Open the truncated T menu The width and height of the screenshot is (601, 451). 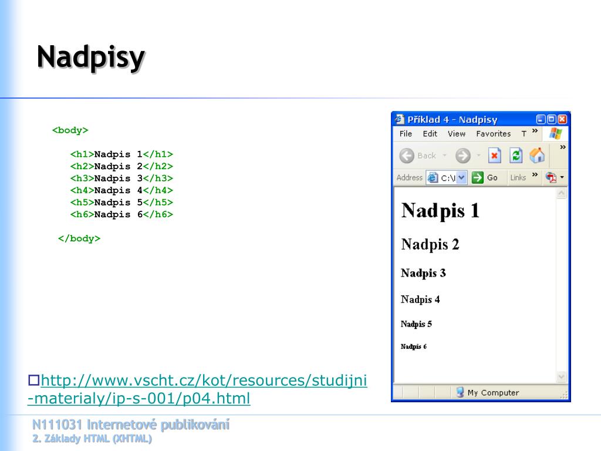pyautogui.click(x=524, y=133)
